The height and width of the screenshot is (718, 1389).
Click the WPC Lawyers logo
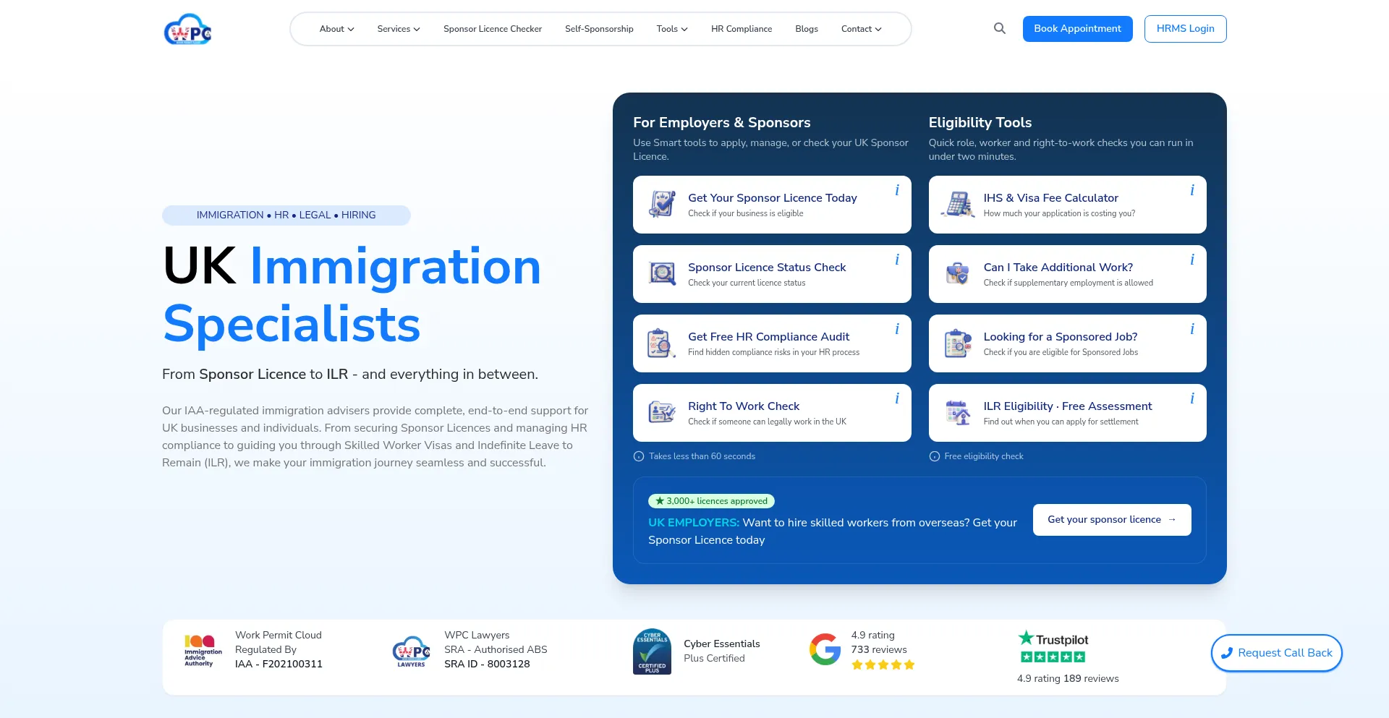[411, 651]
